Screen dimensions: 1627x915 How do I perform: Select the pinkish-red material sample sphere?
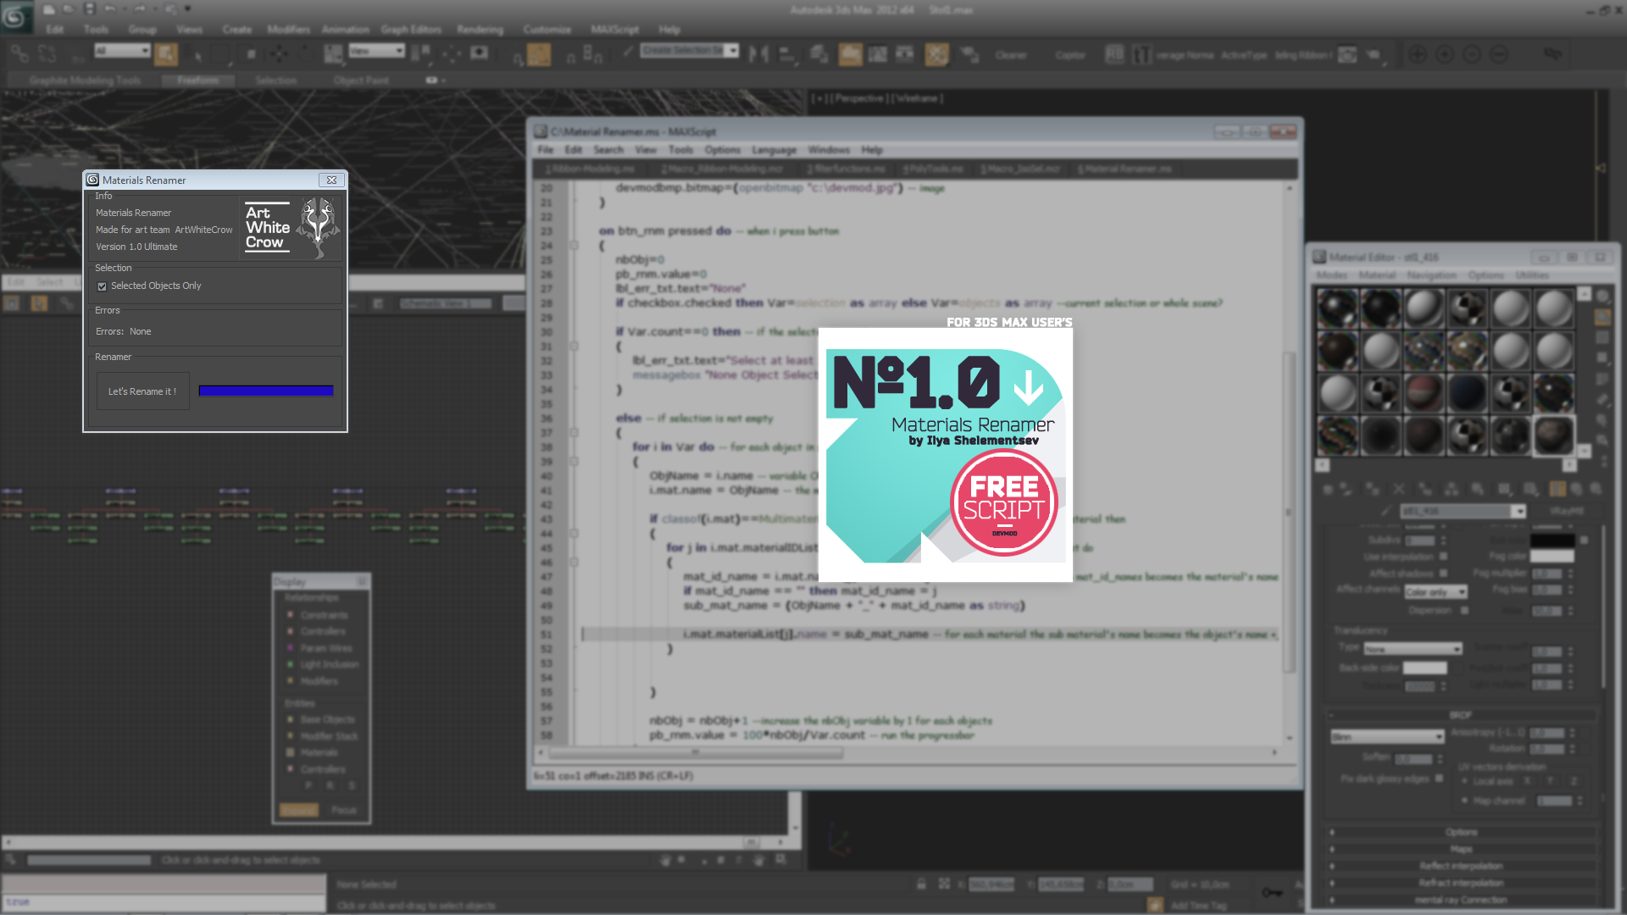point(1424,393)
